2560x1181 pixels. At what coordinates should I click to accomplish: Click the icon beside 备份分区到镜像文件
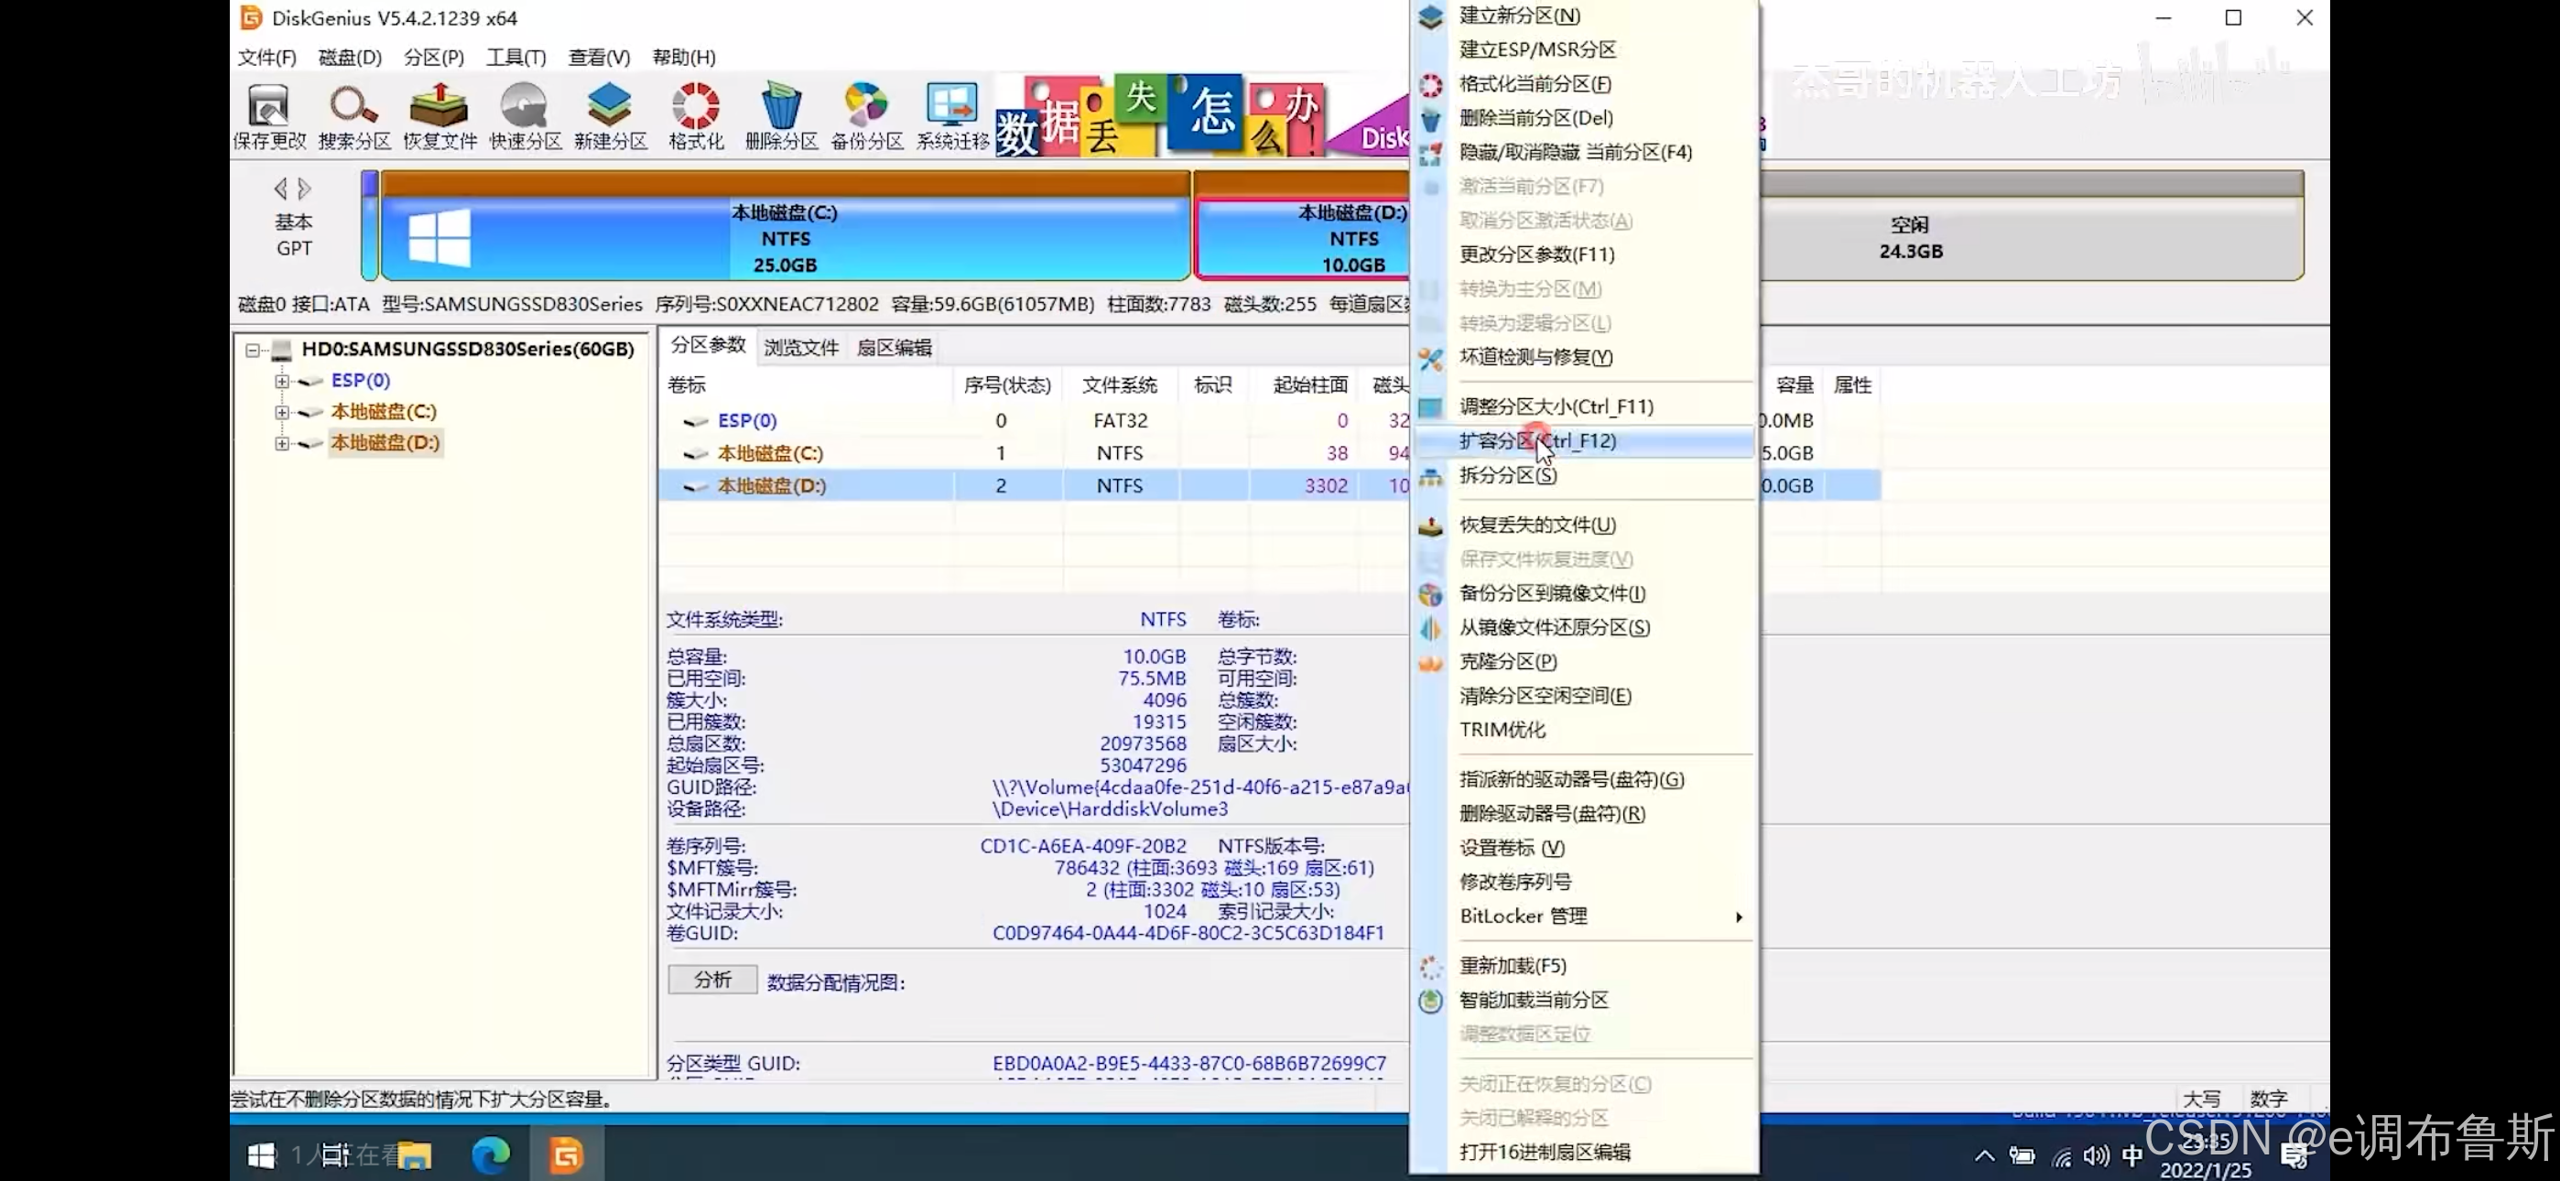(1430, 594)
